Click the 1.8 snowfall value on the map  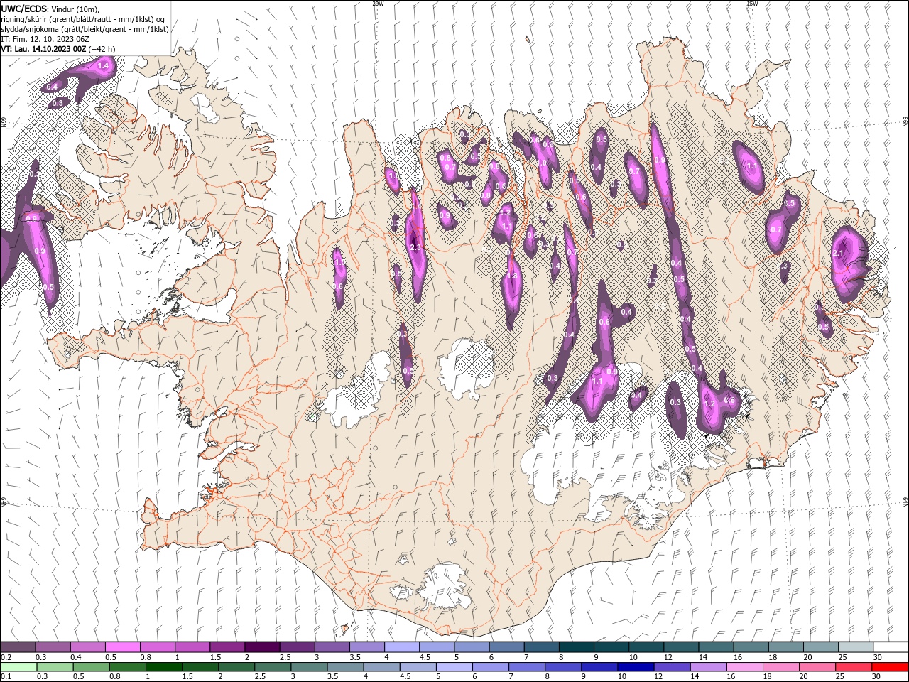[511, 276]
